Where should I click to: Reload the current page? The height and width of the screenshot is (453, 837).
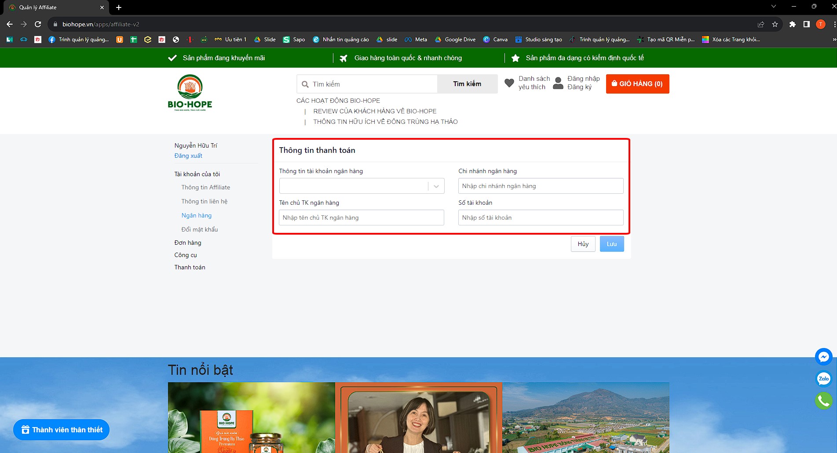38,24
